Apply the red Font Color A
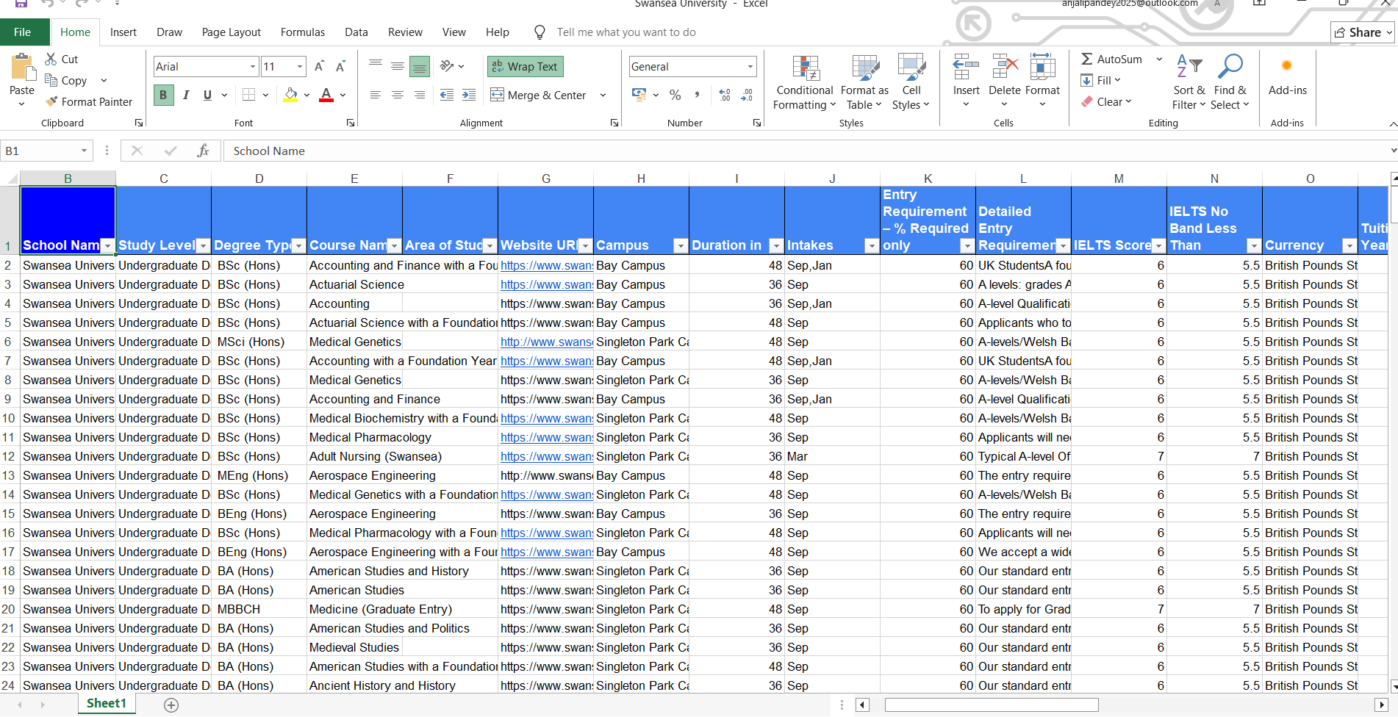The image size is (1398, 717). click(326, 95)
